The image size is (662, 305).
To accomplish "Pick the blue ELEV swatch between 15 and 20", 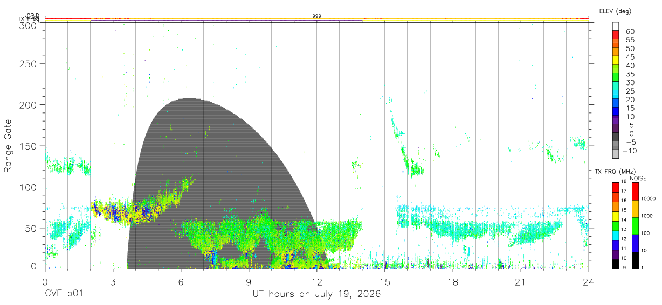I will (616, 104).
